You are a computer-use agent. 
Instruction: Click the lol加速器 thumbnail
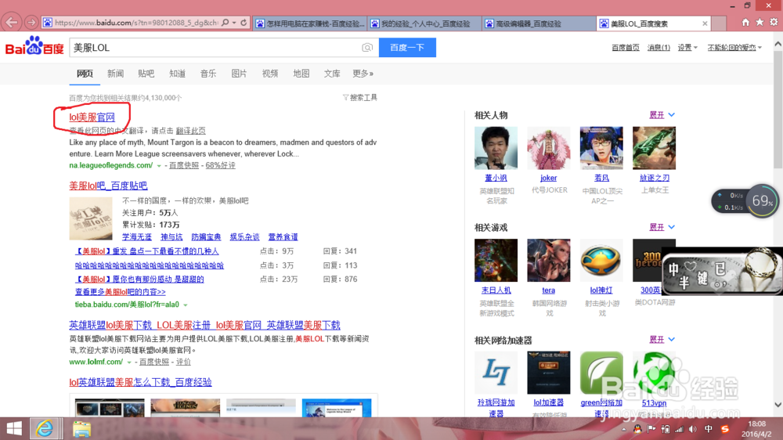(548, 373)
